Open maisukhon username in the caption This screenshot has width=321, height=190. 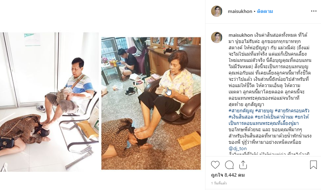click(x=241, y=35)
